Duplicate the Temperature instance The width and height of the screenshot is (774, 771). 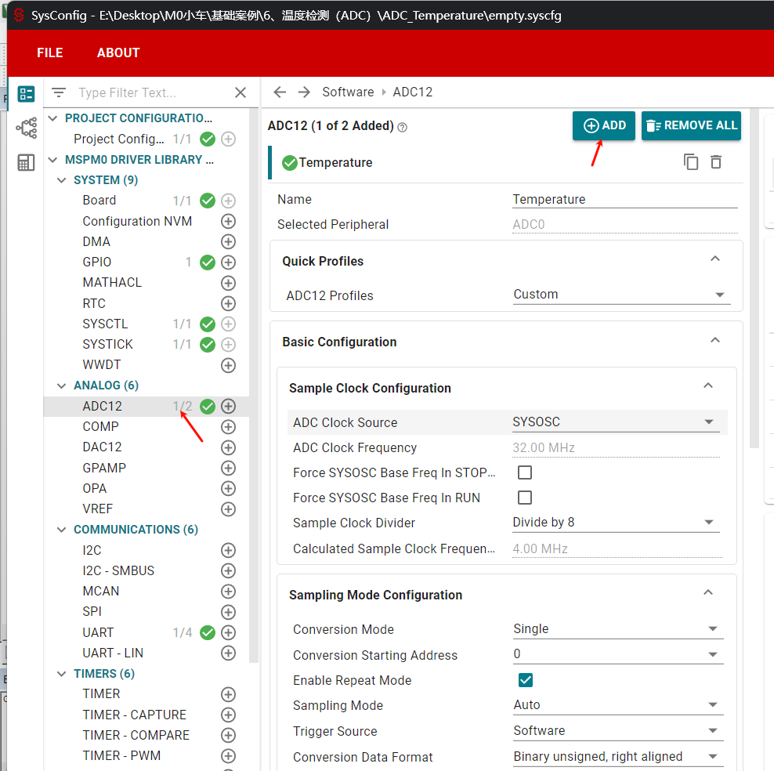691,162
